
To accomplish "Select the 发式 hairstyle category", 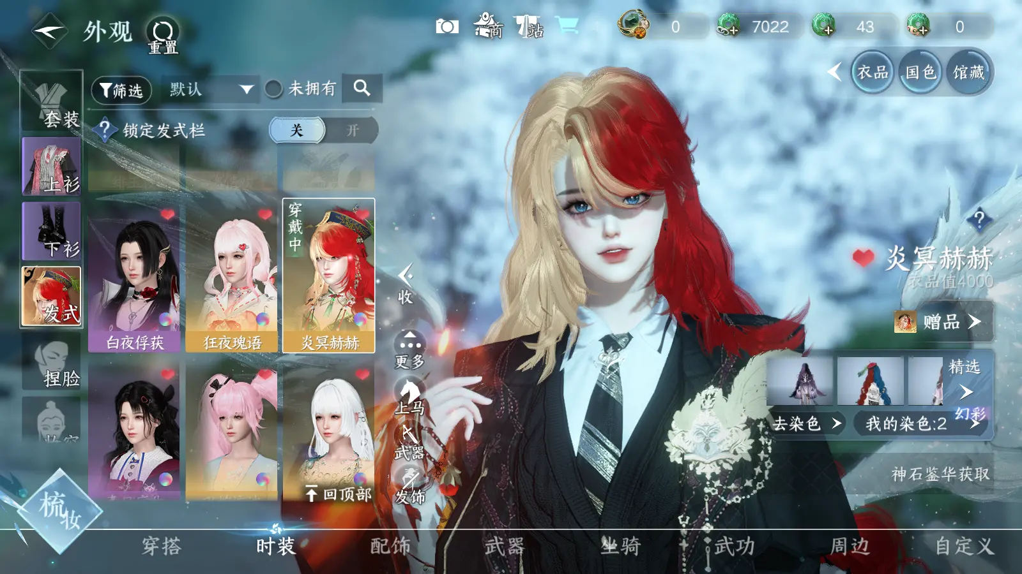I will click(52, 297).
